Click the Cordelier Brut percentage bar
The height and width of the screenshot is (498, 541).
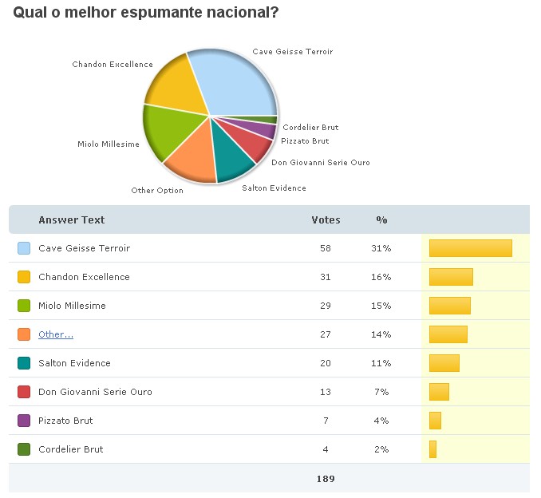(432, 449)
